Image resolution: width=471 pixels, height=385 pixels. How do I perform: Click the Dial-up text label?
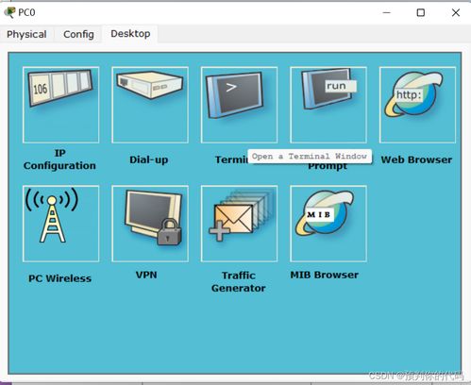pyautogui.click(x=149, y=159)
